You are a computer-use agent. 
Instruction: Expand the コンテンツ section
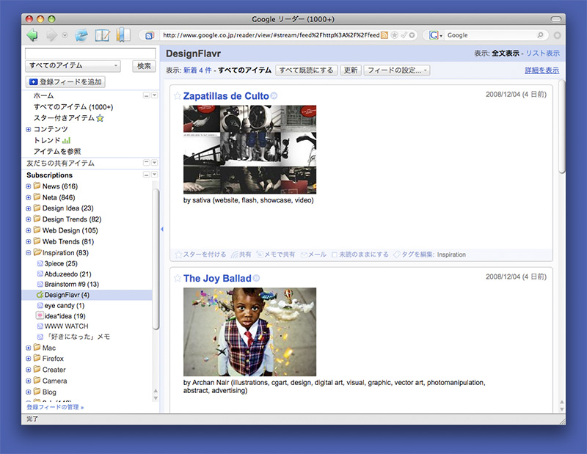[29, 129]
